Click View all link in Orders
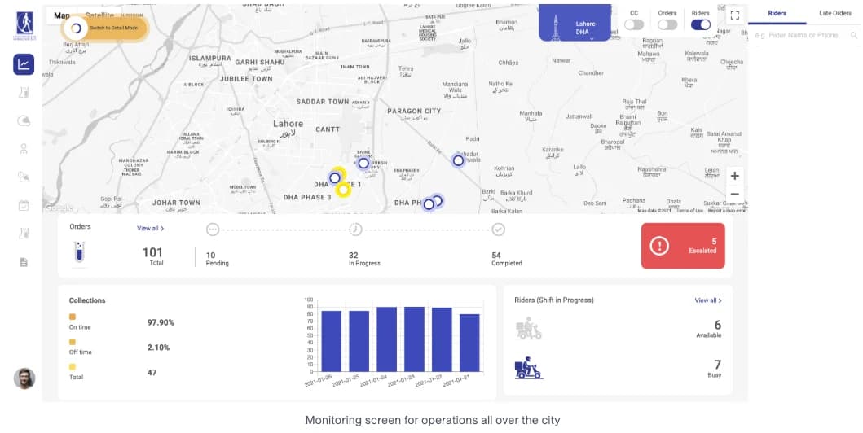This screenshot has width=863, height=433. pyautogui.click(x=150, y=228)
